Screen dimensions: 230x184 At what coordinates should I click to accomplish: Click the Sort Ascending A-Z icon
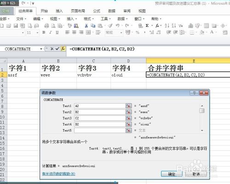[x=167, y=26]
